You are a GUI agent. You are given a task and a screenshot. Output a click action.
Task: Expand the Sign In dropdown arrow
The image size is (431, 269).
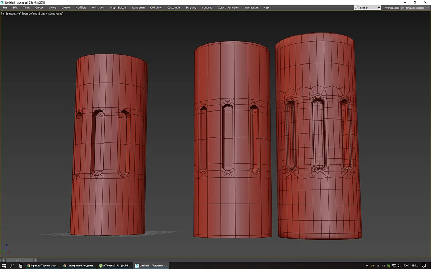click(379, 8)
